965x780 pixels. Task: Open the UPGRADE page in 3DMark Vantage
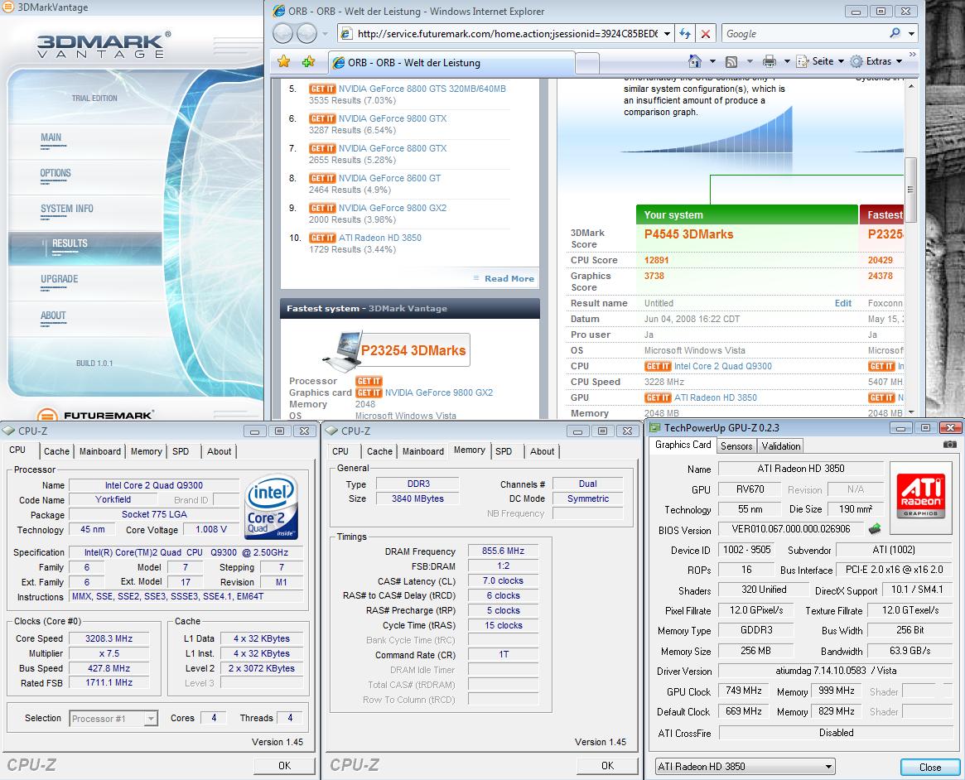coord(59,279)
